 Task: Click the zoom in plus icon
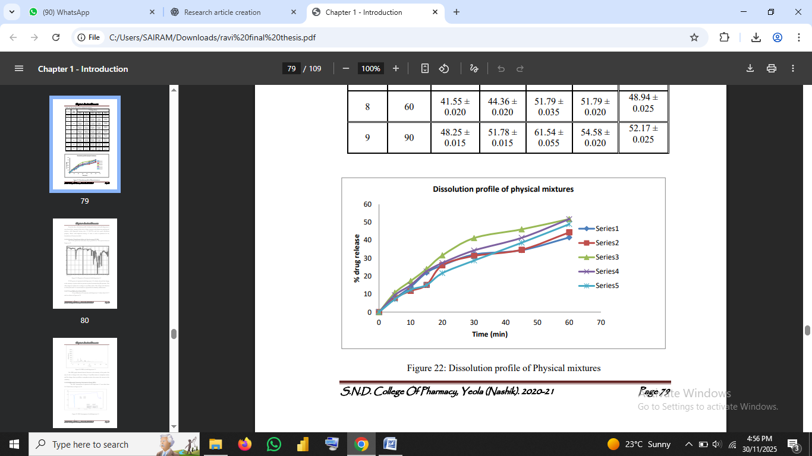tap(396, 69)
